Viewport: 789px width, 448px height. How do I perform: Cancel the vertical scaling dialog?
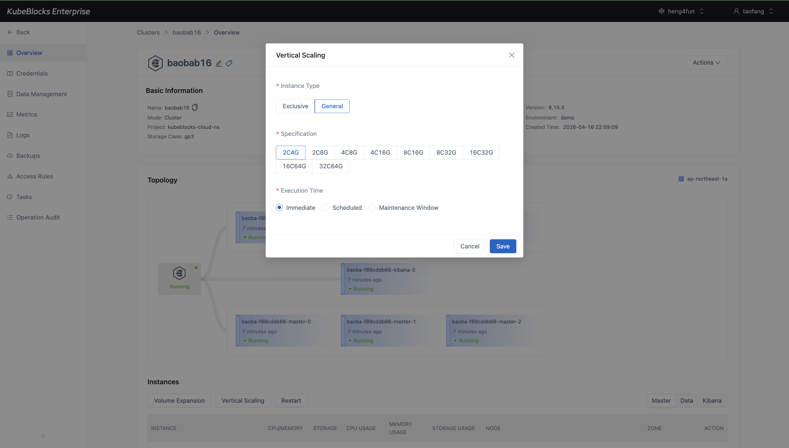(x=470, y=246)
